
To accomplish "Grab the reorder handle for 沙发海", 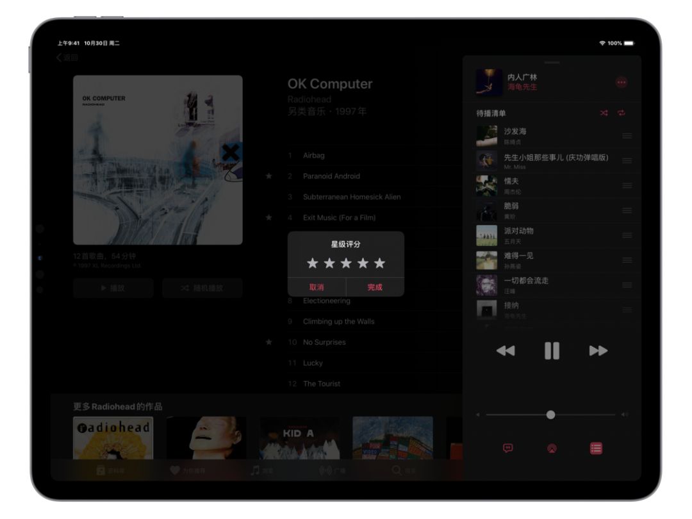I will 627,136.
